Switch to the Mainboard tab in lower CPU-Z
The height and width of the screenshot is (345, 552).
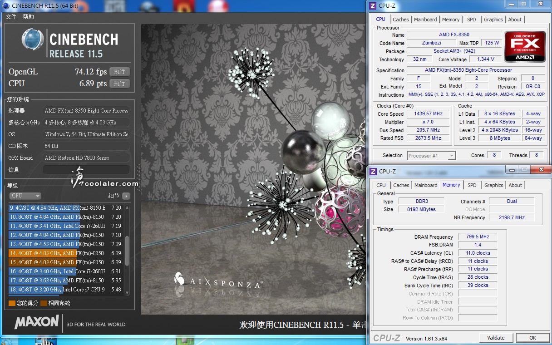(x=426, y=185)
